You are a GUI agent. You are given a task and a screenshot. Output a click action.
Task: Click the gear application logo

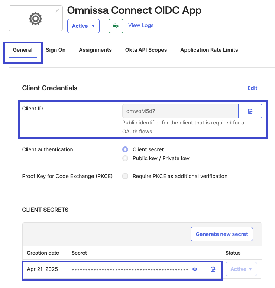click(x=36, y=19)
